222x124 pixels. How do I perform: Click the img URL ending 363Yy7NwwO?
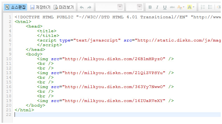[114, 87]
